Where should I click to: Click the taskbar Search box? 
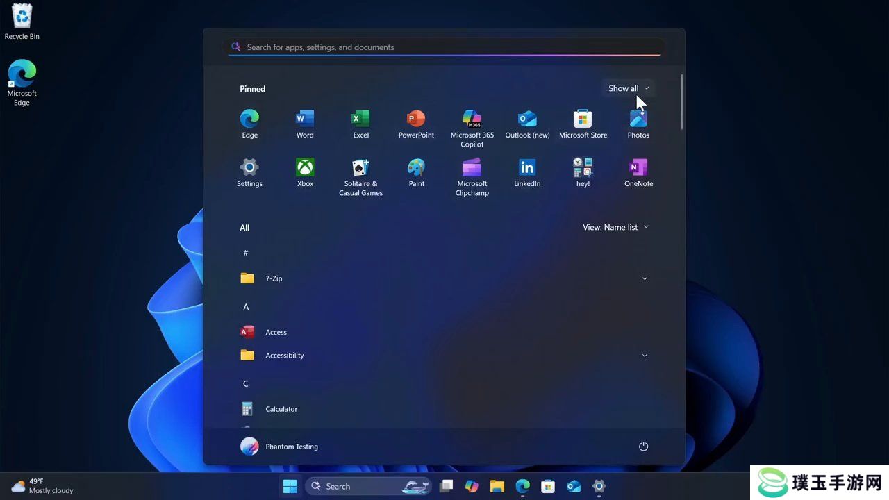(x=369, y=486)
